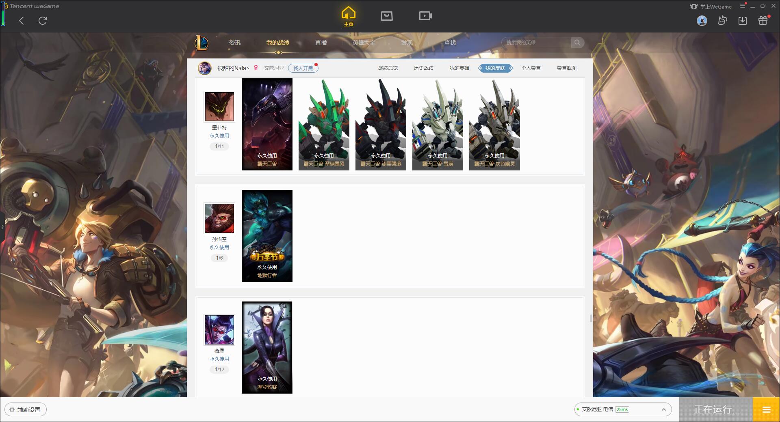The width and height of the screenshot is (780, 422).
Task: Open the 地狱行者 skin card
Action: point(267,236)
